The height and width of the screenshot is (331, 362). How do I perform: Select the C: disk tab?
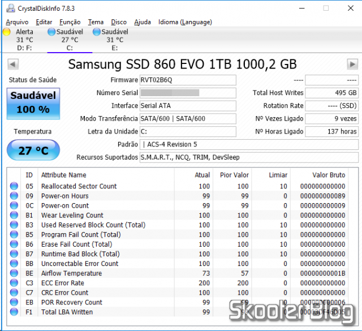[70, 40]
